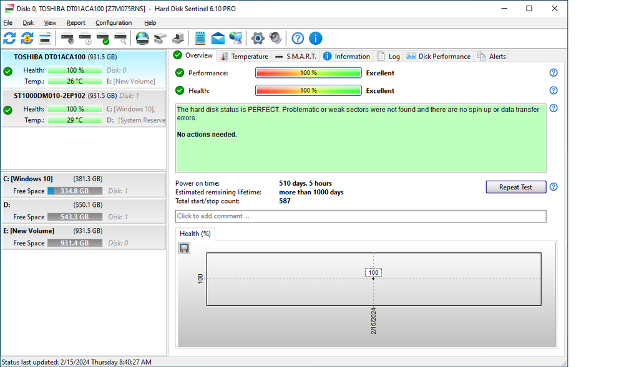The width and height of the screenshot is (639, 367).
Task: Maximize the Hard Disk Sentinel window
Action: coord(529,9)
